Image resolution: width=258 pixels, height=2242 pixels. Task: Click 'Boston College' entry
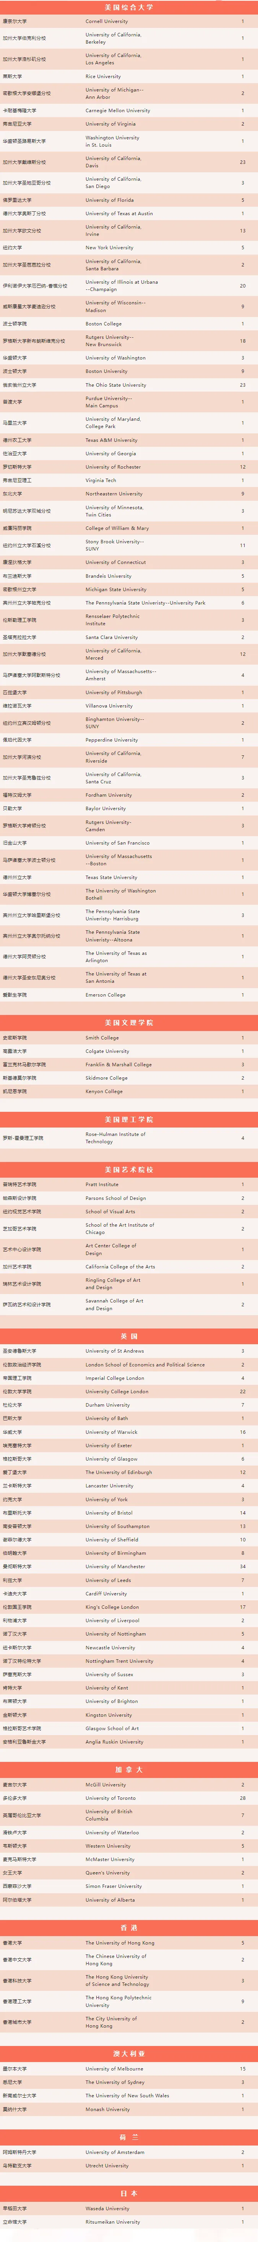(x=103, y=324)
